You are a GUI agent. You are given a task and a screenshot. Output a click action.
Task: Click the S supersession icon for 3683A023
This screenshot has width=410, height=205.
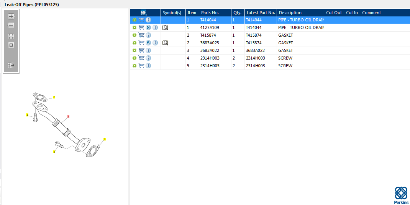coord(148,43)
